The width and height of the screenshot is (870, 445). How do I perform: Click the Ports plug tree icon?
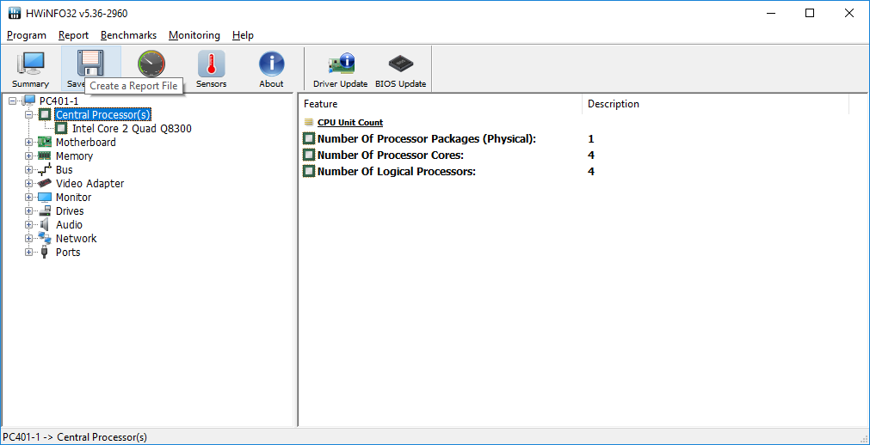(45, 253)
